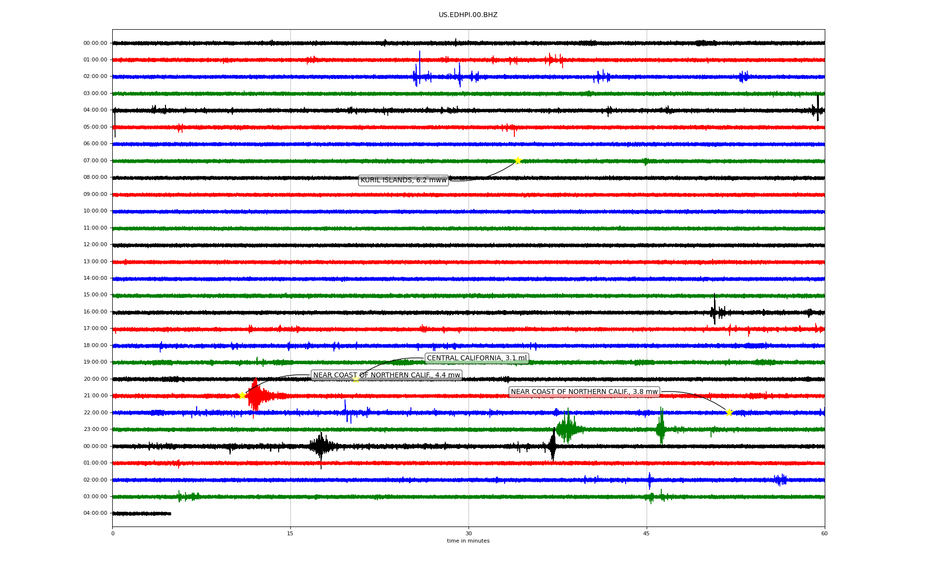
Task: Click the 15 tick on the time axis
Action: click(x=290, y=533)
